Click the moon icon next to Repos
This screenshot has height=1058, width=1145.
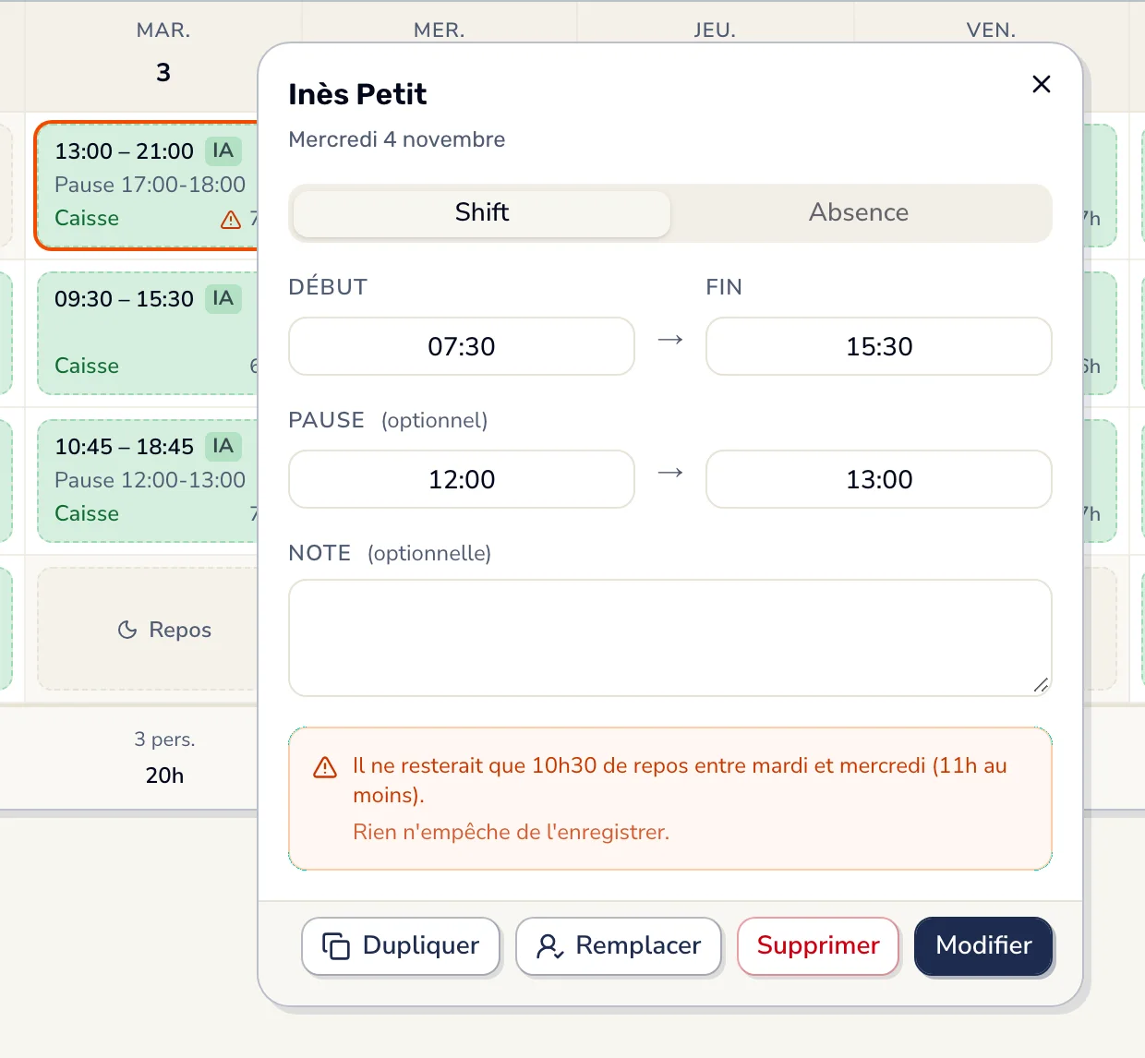pyautogui.click(x=127, y=630)
